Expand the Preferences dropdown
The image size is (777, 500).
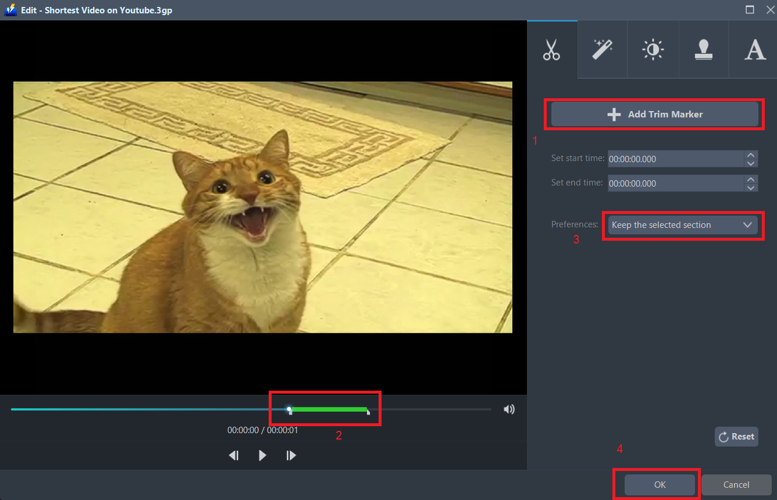pos(683,225)
